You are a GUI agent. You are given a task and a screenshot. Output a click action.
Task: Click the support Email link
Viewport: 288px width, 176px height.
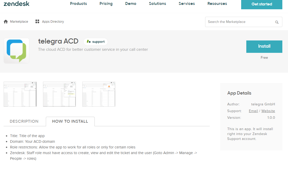coord(253,111)
